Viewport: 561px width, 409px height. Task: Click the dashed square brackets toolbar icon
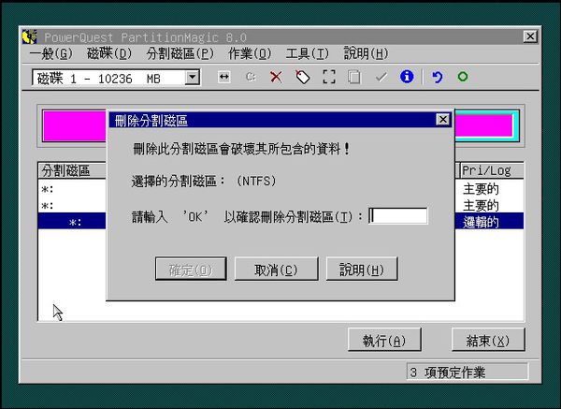(x=329, y=77)
